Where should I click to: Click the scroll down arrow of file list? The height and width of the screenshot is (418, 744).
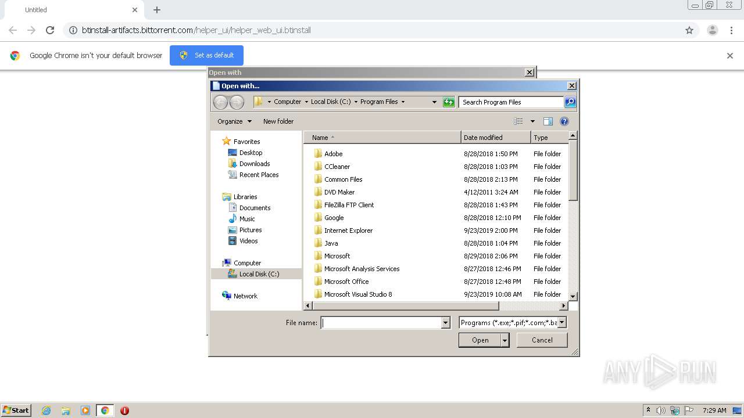[573, 296]
